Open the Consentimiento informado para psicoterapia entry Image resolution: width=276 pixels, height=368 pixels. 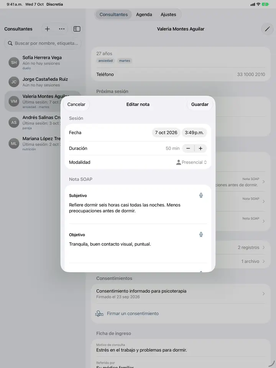[x=181, y=294]
